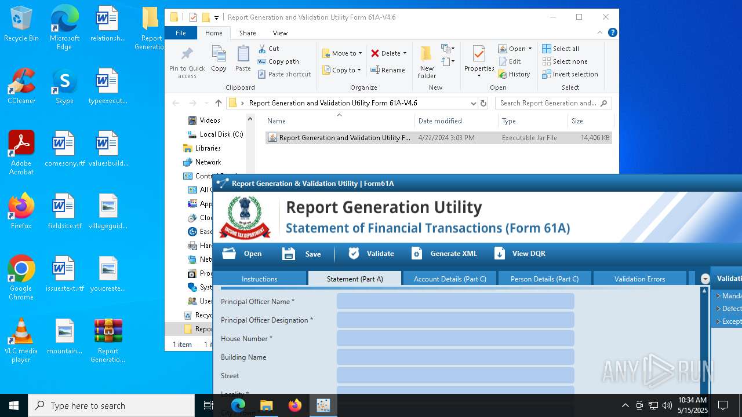Click the taskbar search box
The width and height of the screenshot is (742, 417).
pos(111,405)
